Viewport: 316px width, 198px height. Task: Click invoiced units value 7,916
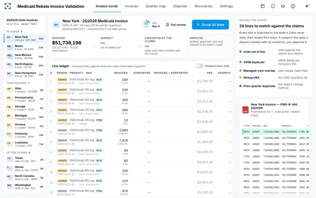click(123, 140)
